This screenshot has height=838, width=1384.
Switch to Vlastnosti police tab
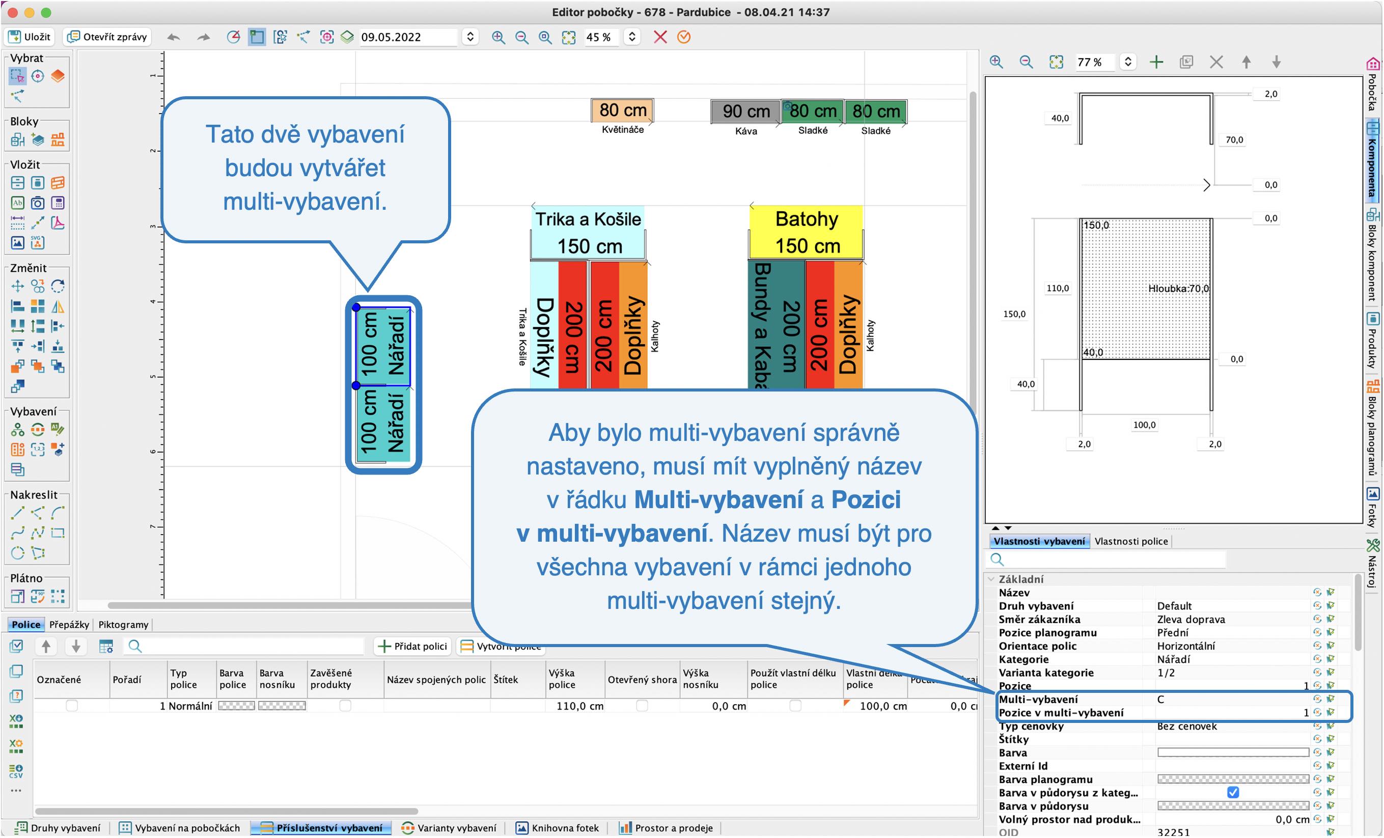1131,542
